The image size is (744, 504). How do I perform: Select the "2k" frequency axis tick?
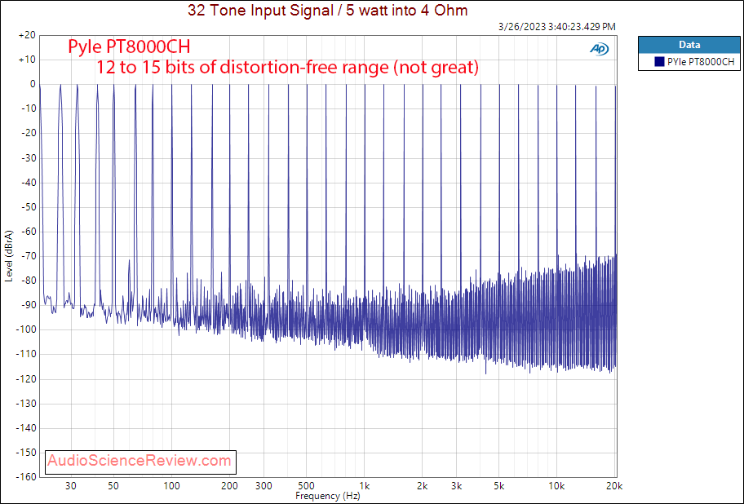point(422,486)
